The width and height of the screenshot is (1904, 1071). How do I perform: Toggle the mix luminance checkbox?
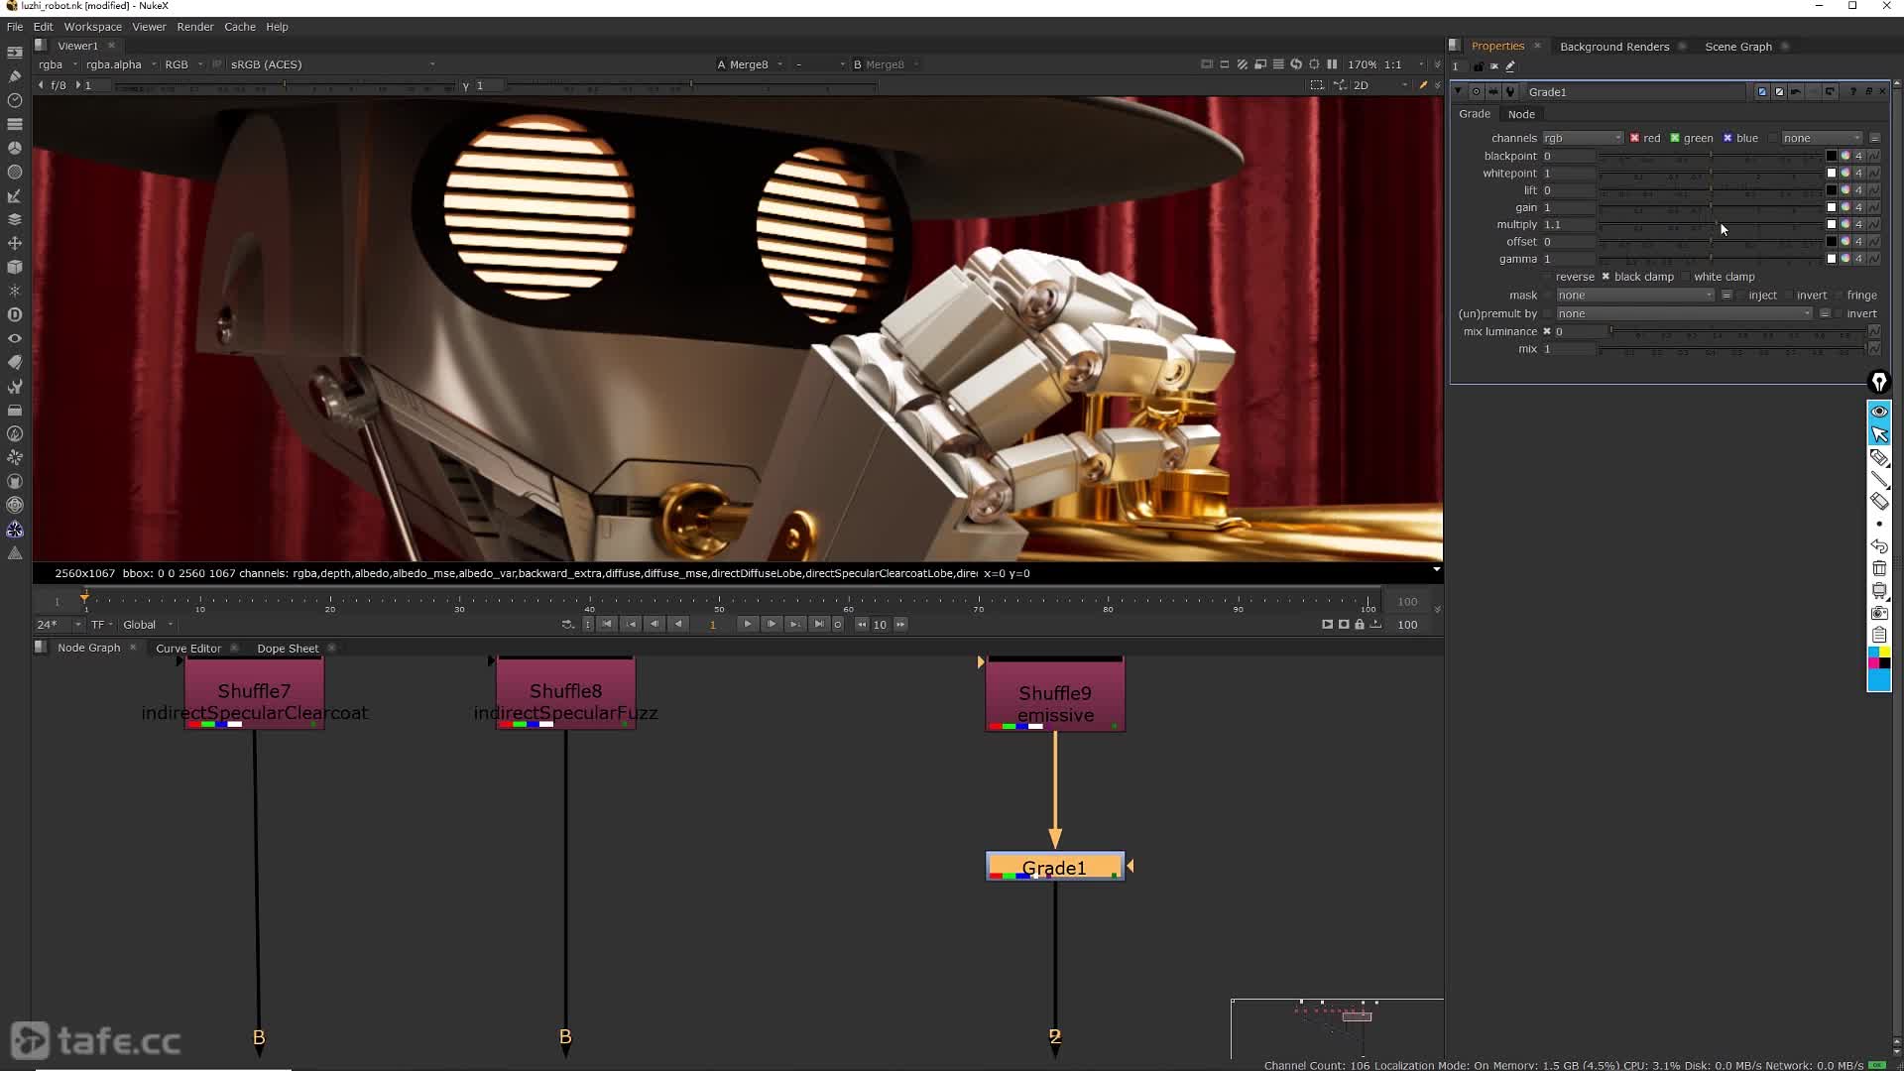point(1546,331)
